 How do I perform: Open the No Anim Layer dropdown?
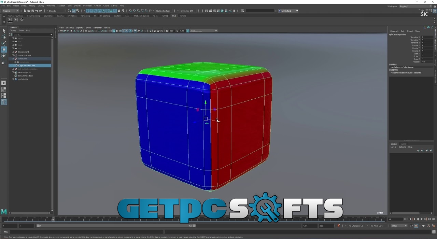378,226
